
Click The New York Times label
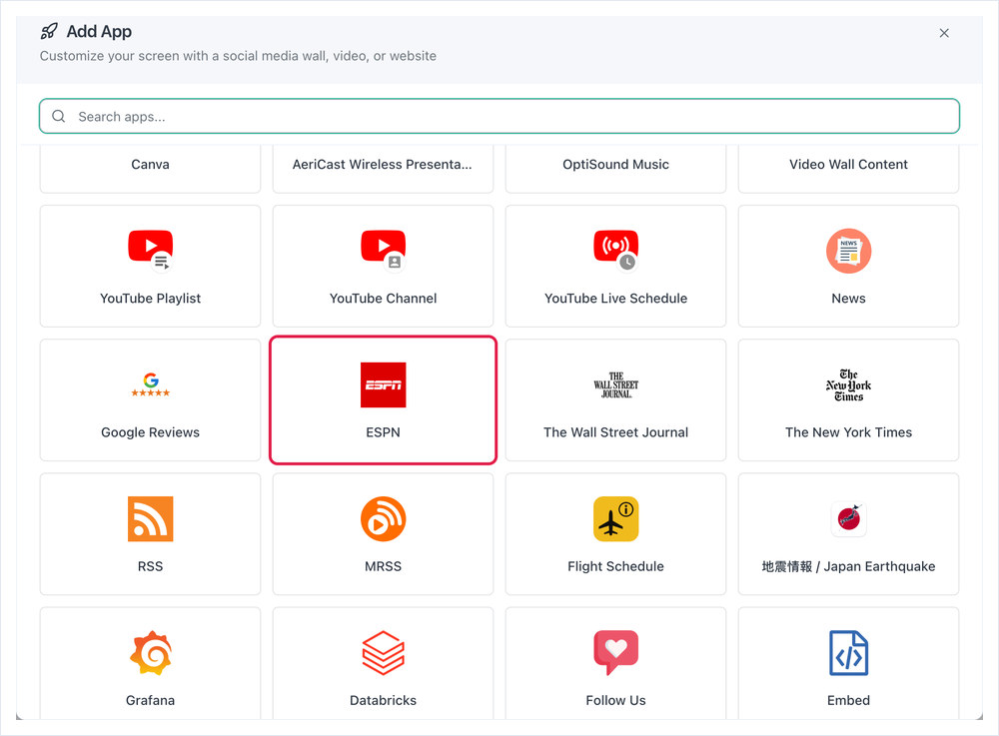(x=848, y=432)
